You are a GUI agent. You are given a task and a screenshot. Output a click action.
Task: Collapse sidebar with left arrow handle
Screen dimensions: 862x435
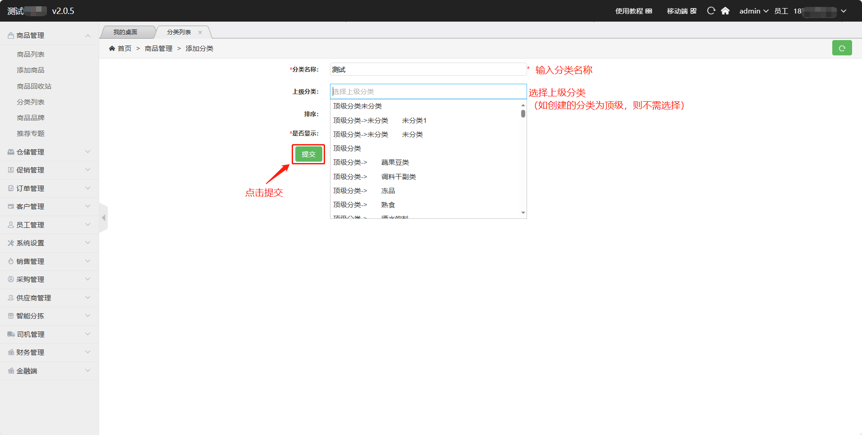pos(104,218)
